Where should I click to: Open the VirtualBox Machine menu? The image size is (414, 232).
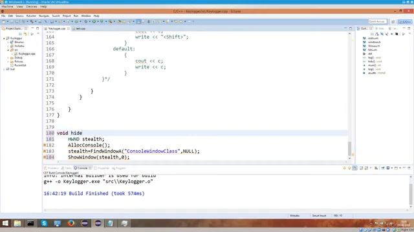click(7, 6)
